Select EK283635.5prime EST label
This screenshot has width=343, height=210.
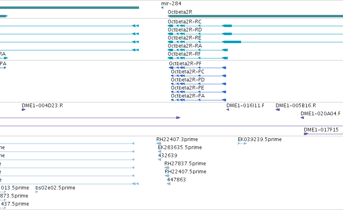pyautogui.click(x=180, y=148)
